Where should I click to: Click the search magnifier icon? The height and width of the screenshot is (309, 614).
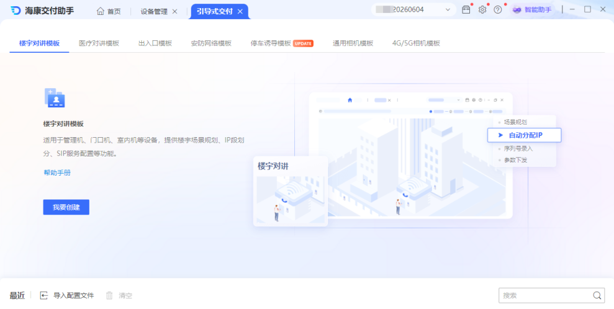click(597, 296)
